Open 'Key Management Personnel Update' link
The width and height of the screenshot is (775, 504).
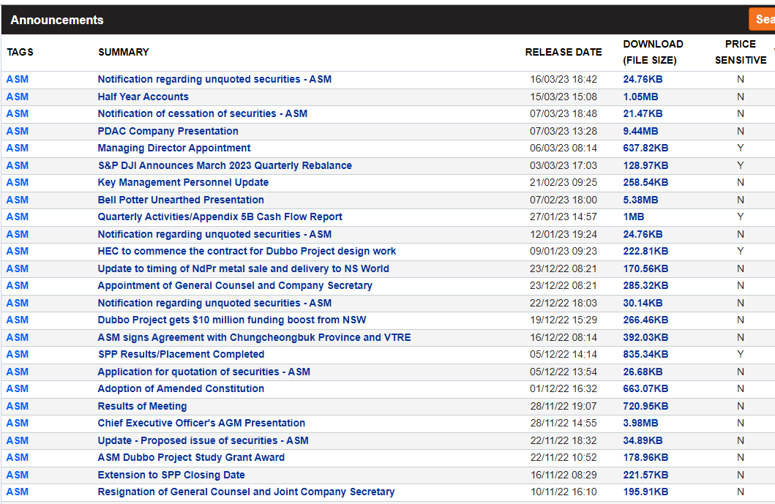pos(183,182)
